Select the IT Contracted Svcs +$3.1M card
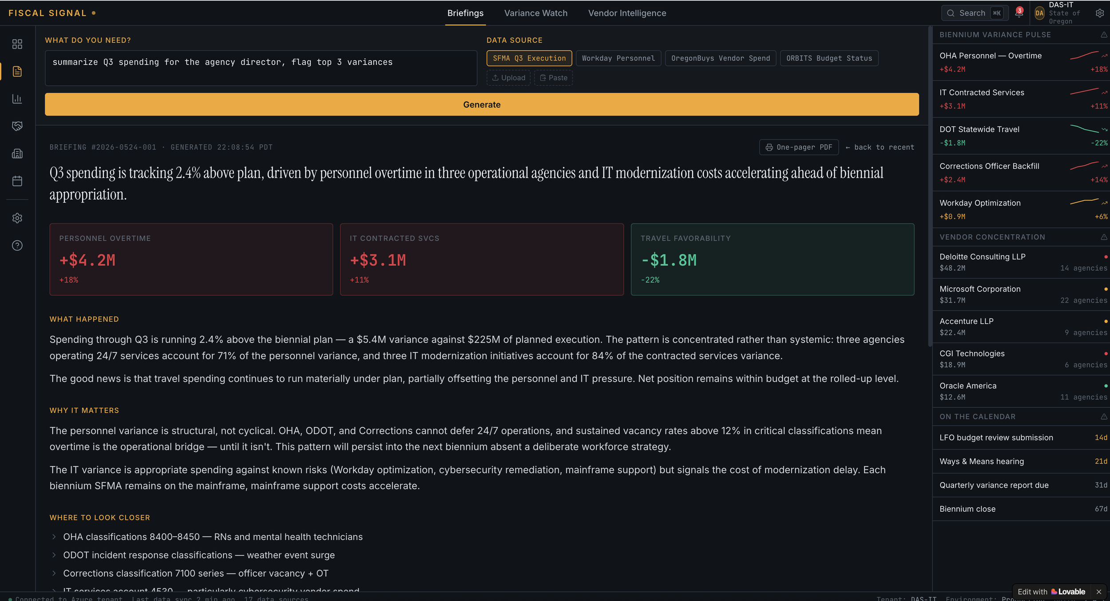1110x601 pixels. point(482,259)
